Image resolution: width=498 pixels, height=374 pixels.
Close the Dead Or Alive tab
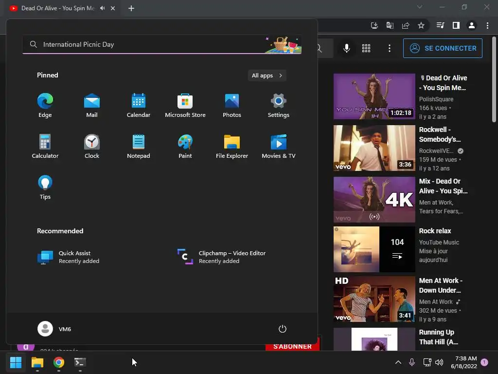[113, 8]
